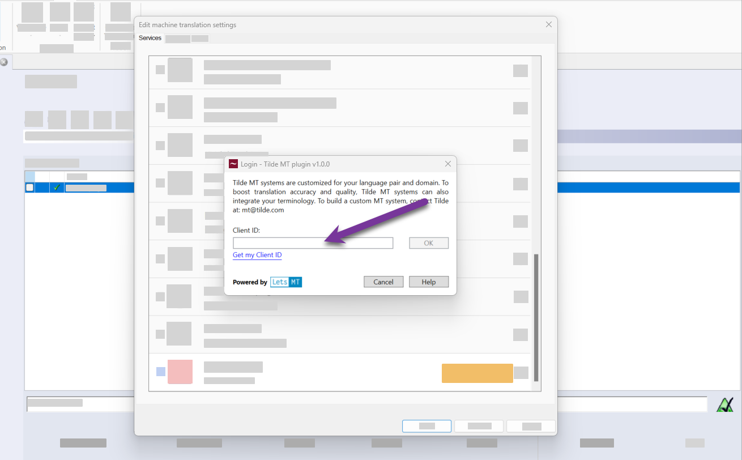The height and width of the screenshot is (460, 742).
Task: Click the green check-pen icon at bottom right
Action: click(x=725, y=404)
